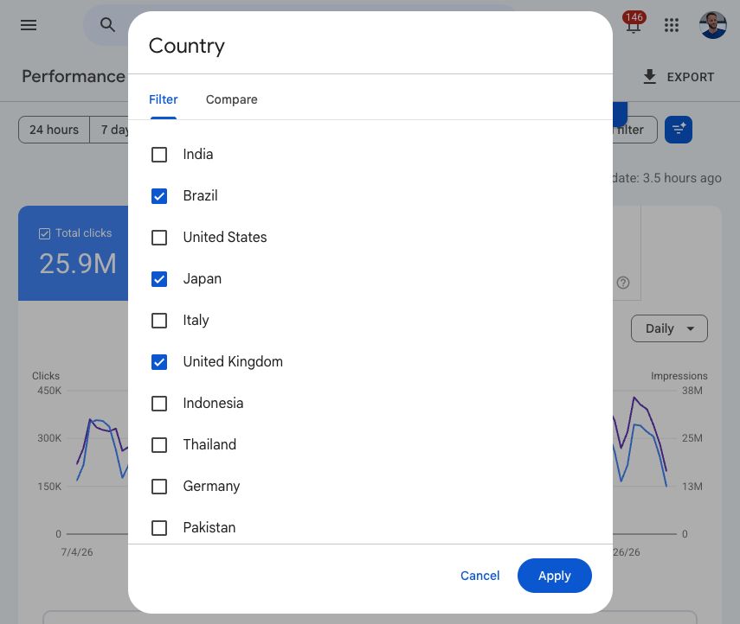Check the Italy checkbox
740x624 pixels.
tap(159, 321)
